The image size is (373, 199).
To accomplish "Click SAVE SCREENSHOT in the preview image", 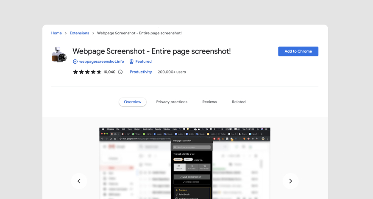I will [192, 177].
